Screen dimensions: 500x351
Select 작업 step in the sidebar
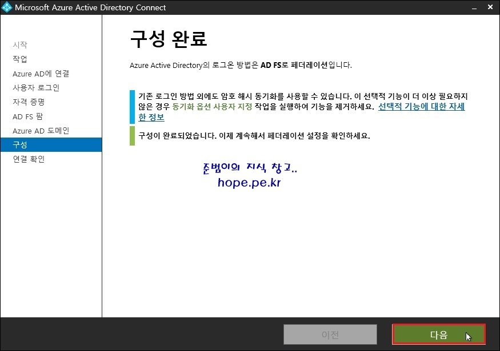(20, 59)
